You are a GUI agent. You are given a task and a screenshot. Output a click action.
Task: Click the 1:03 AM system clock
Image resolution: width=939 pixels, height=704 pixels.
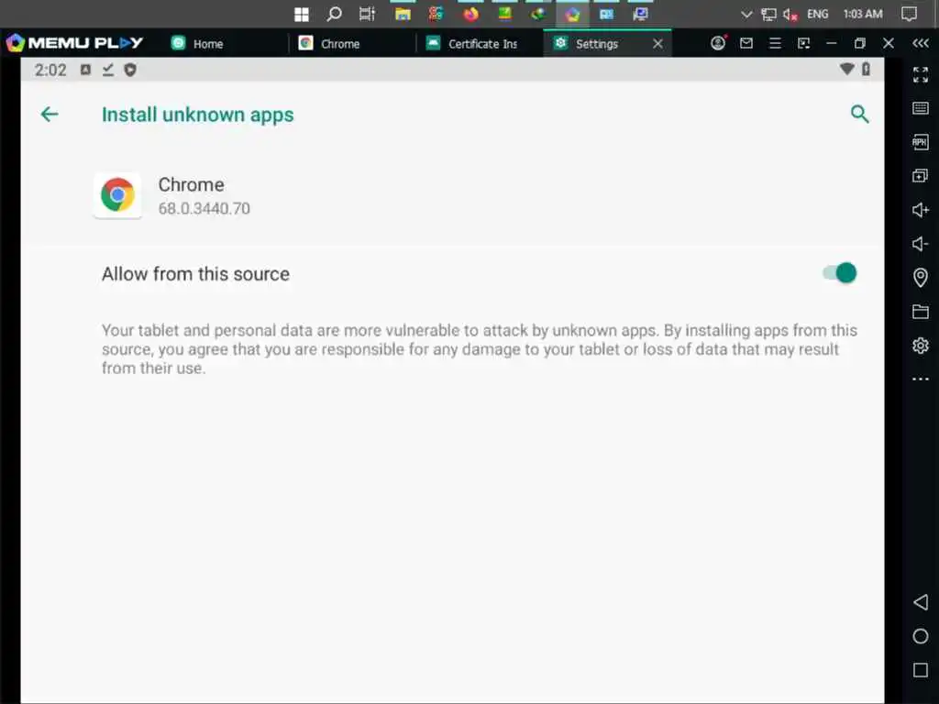(x=862, y=14)
